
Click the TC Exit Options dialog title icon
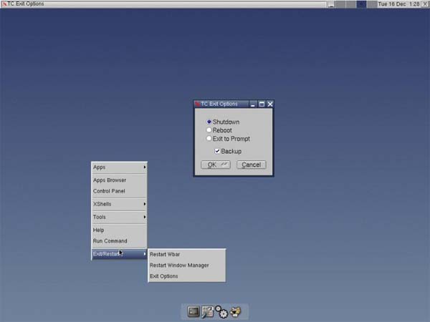197,104
